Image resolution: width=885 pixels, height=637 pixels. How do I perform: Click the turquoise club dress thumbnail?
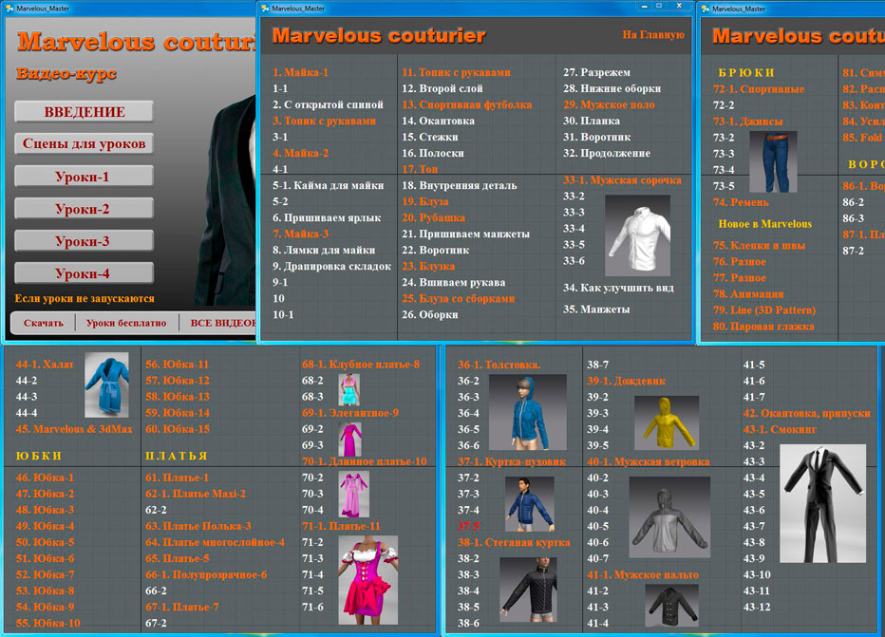tap(349, 389)
